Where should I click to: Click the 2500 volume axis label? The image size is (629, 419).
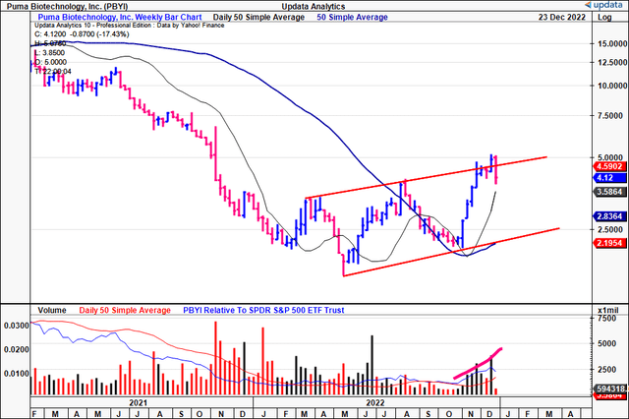point(606,369)
